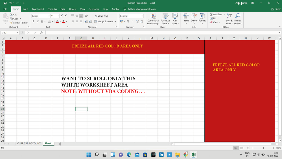The height and width of the screenshot is (159, 282).
Task: Switch to Page Layout view in status bar
Action: click(x=242, y=148)
